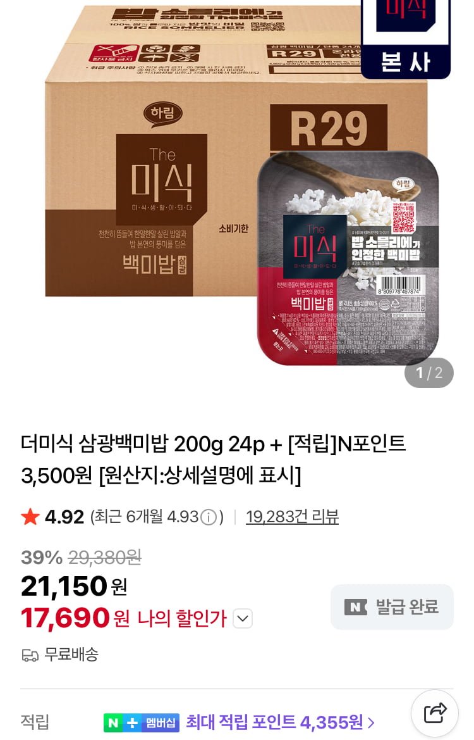474x740 pixels.
Task: Tap the Harim logo on the box
Action: [x=162, y=114]
